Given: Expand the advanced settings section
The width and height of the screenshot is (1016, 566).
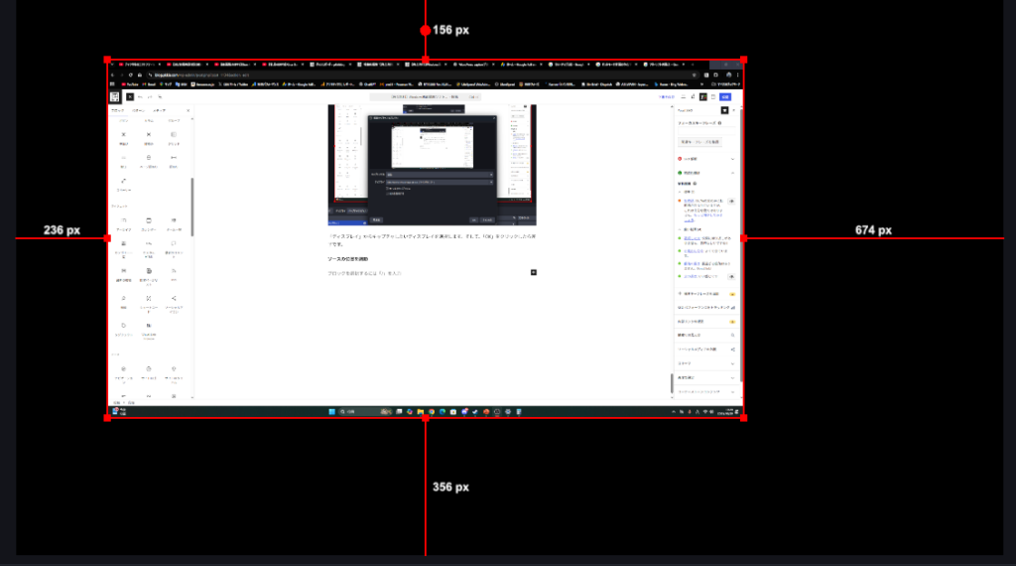Looking at the screenshot, I should click(x=705, y=378).
